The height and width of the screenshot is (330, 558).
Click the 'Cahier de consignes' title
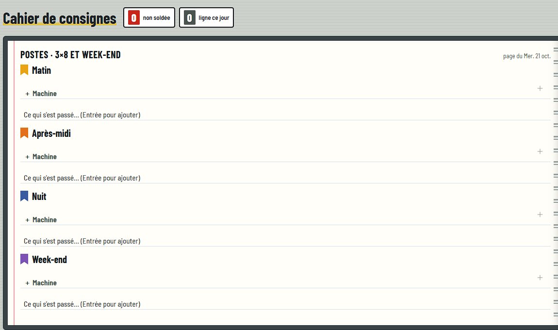pos(60,18)
